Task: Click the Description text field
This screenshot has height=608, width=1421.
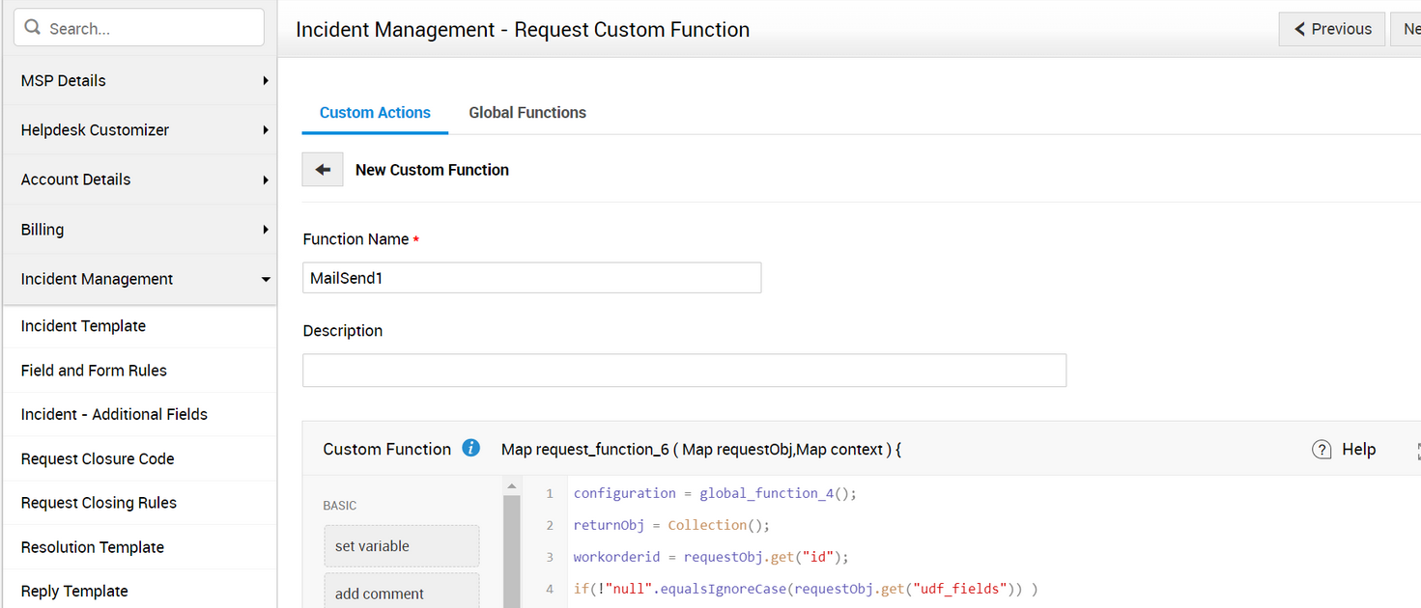Action: coord(684,371)
